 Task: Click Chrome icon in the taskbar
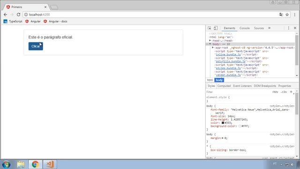click(35, 164)
